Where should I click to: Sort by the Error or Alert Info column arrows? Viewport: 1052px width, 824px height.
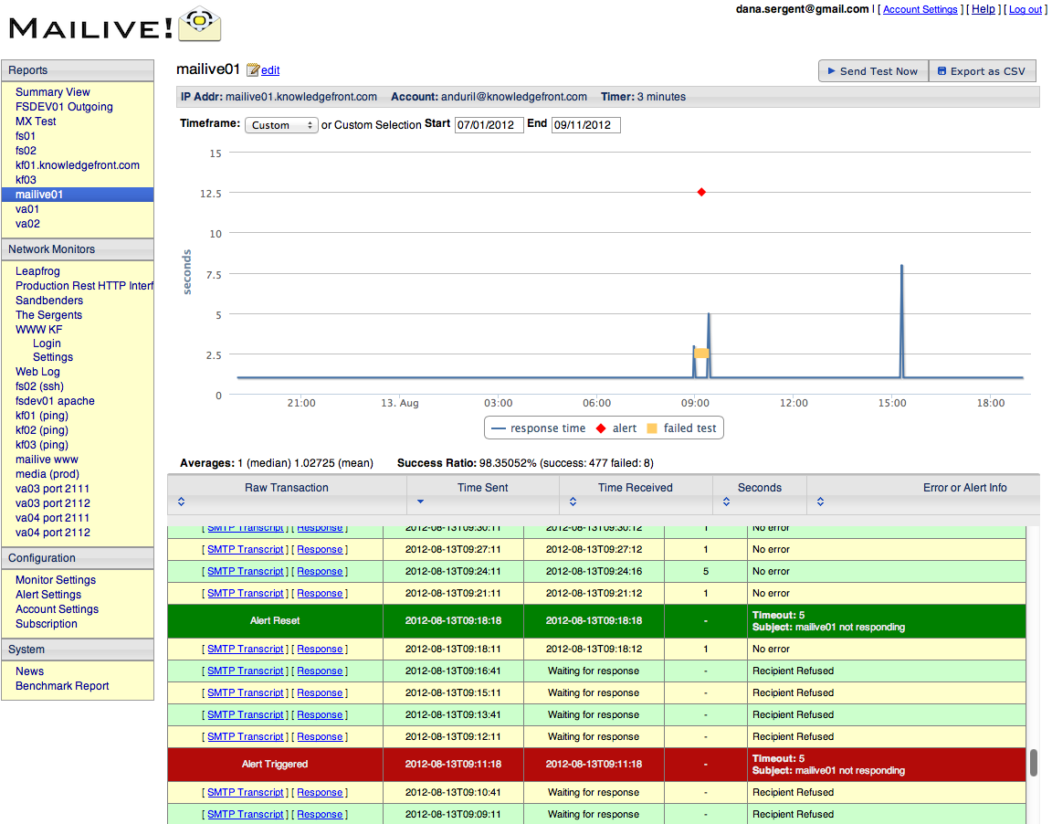coord(820,502)
